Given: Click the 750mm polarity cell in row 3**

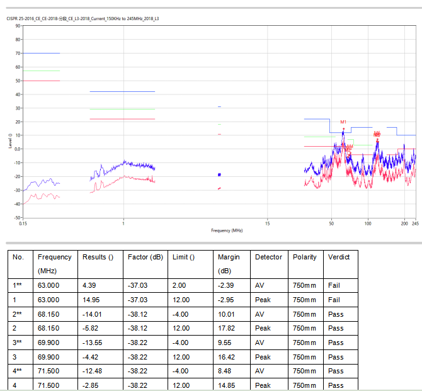Looking at the screenshot, I should coord(304,343).
